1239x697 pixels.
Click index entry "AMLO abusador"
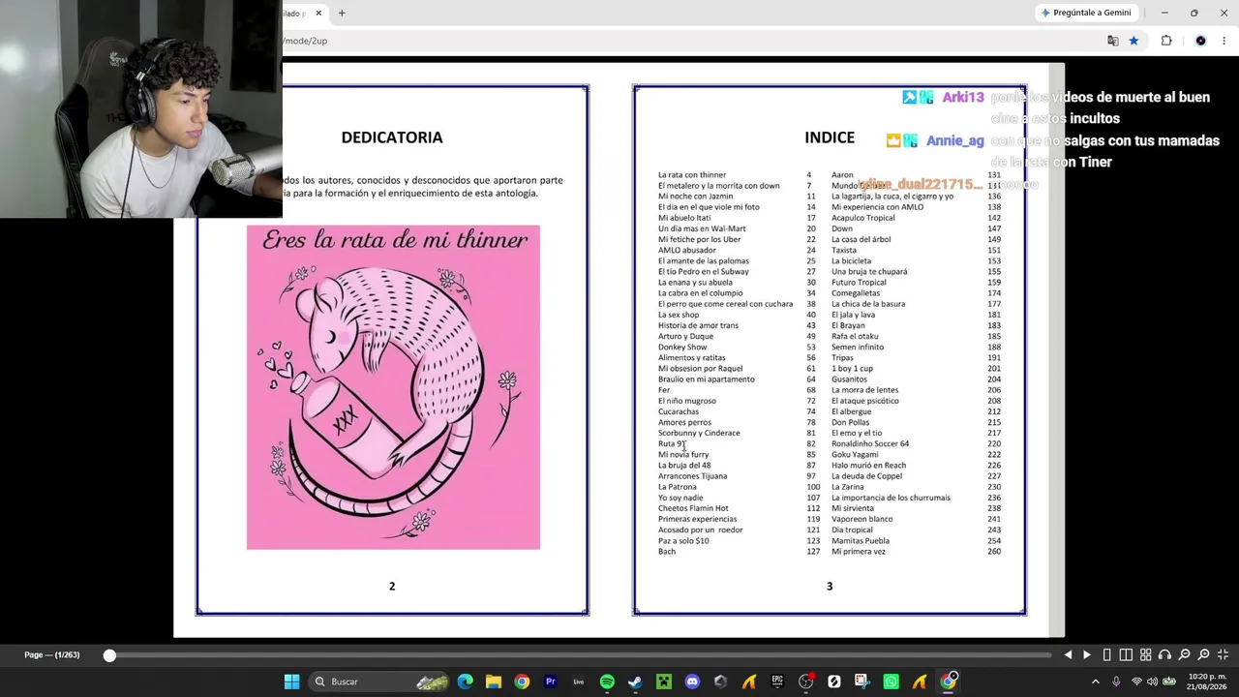pos(687,250)
